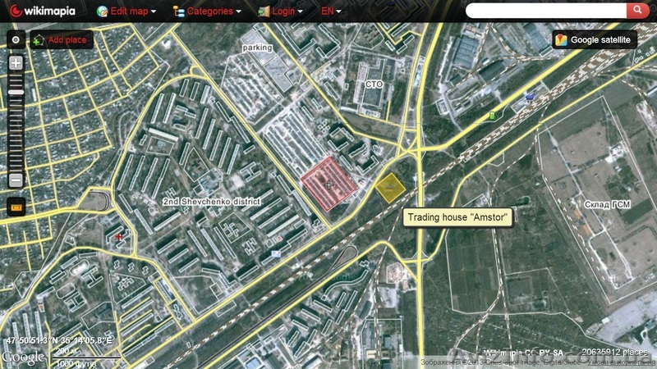Click the green gas station map marker
The width and height of the screenshot is (657, 369).
492,116
